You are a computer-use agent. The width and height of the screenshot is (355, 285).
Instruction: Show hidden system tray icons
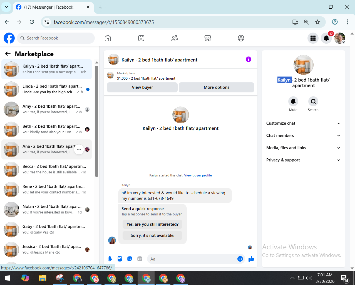[x=292, y=278]
